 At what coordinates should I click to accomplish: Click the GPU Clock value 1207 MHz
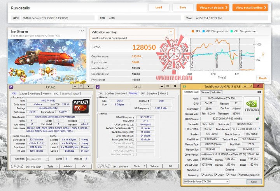point(207,159)
